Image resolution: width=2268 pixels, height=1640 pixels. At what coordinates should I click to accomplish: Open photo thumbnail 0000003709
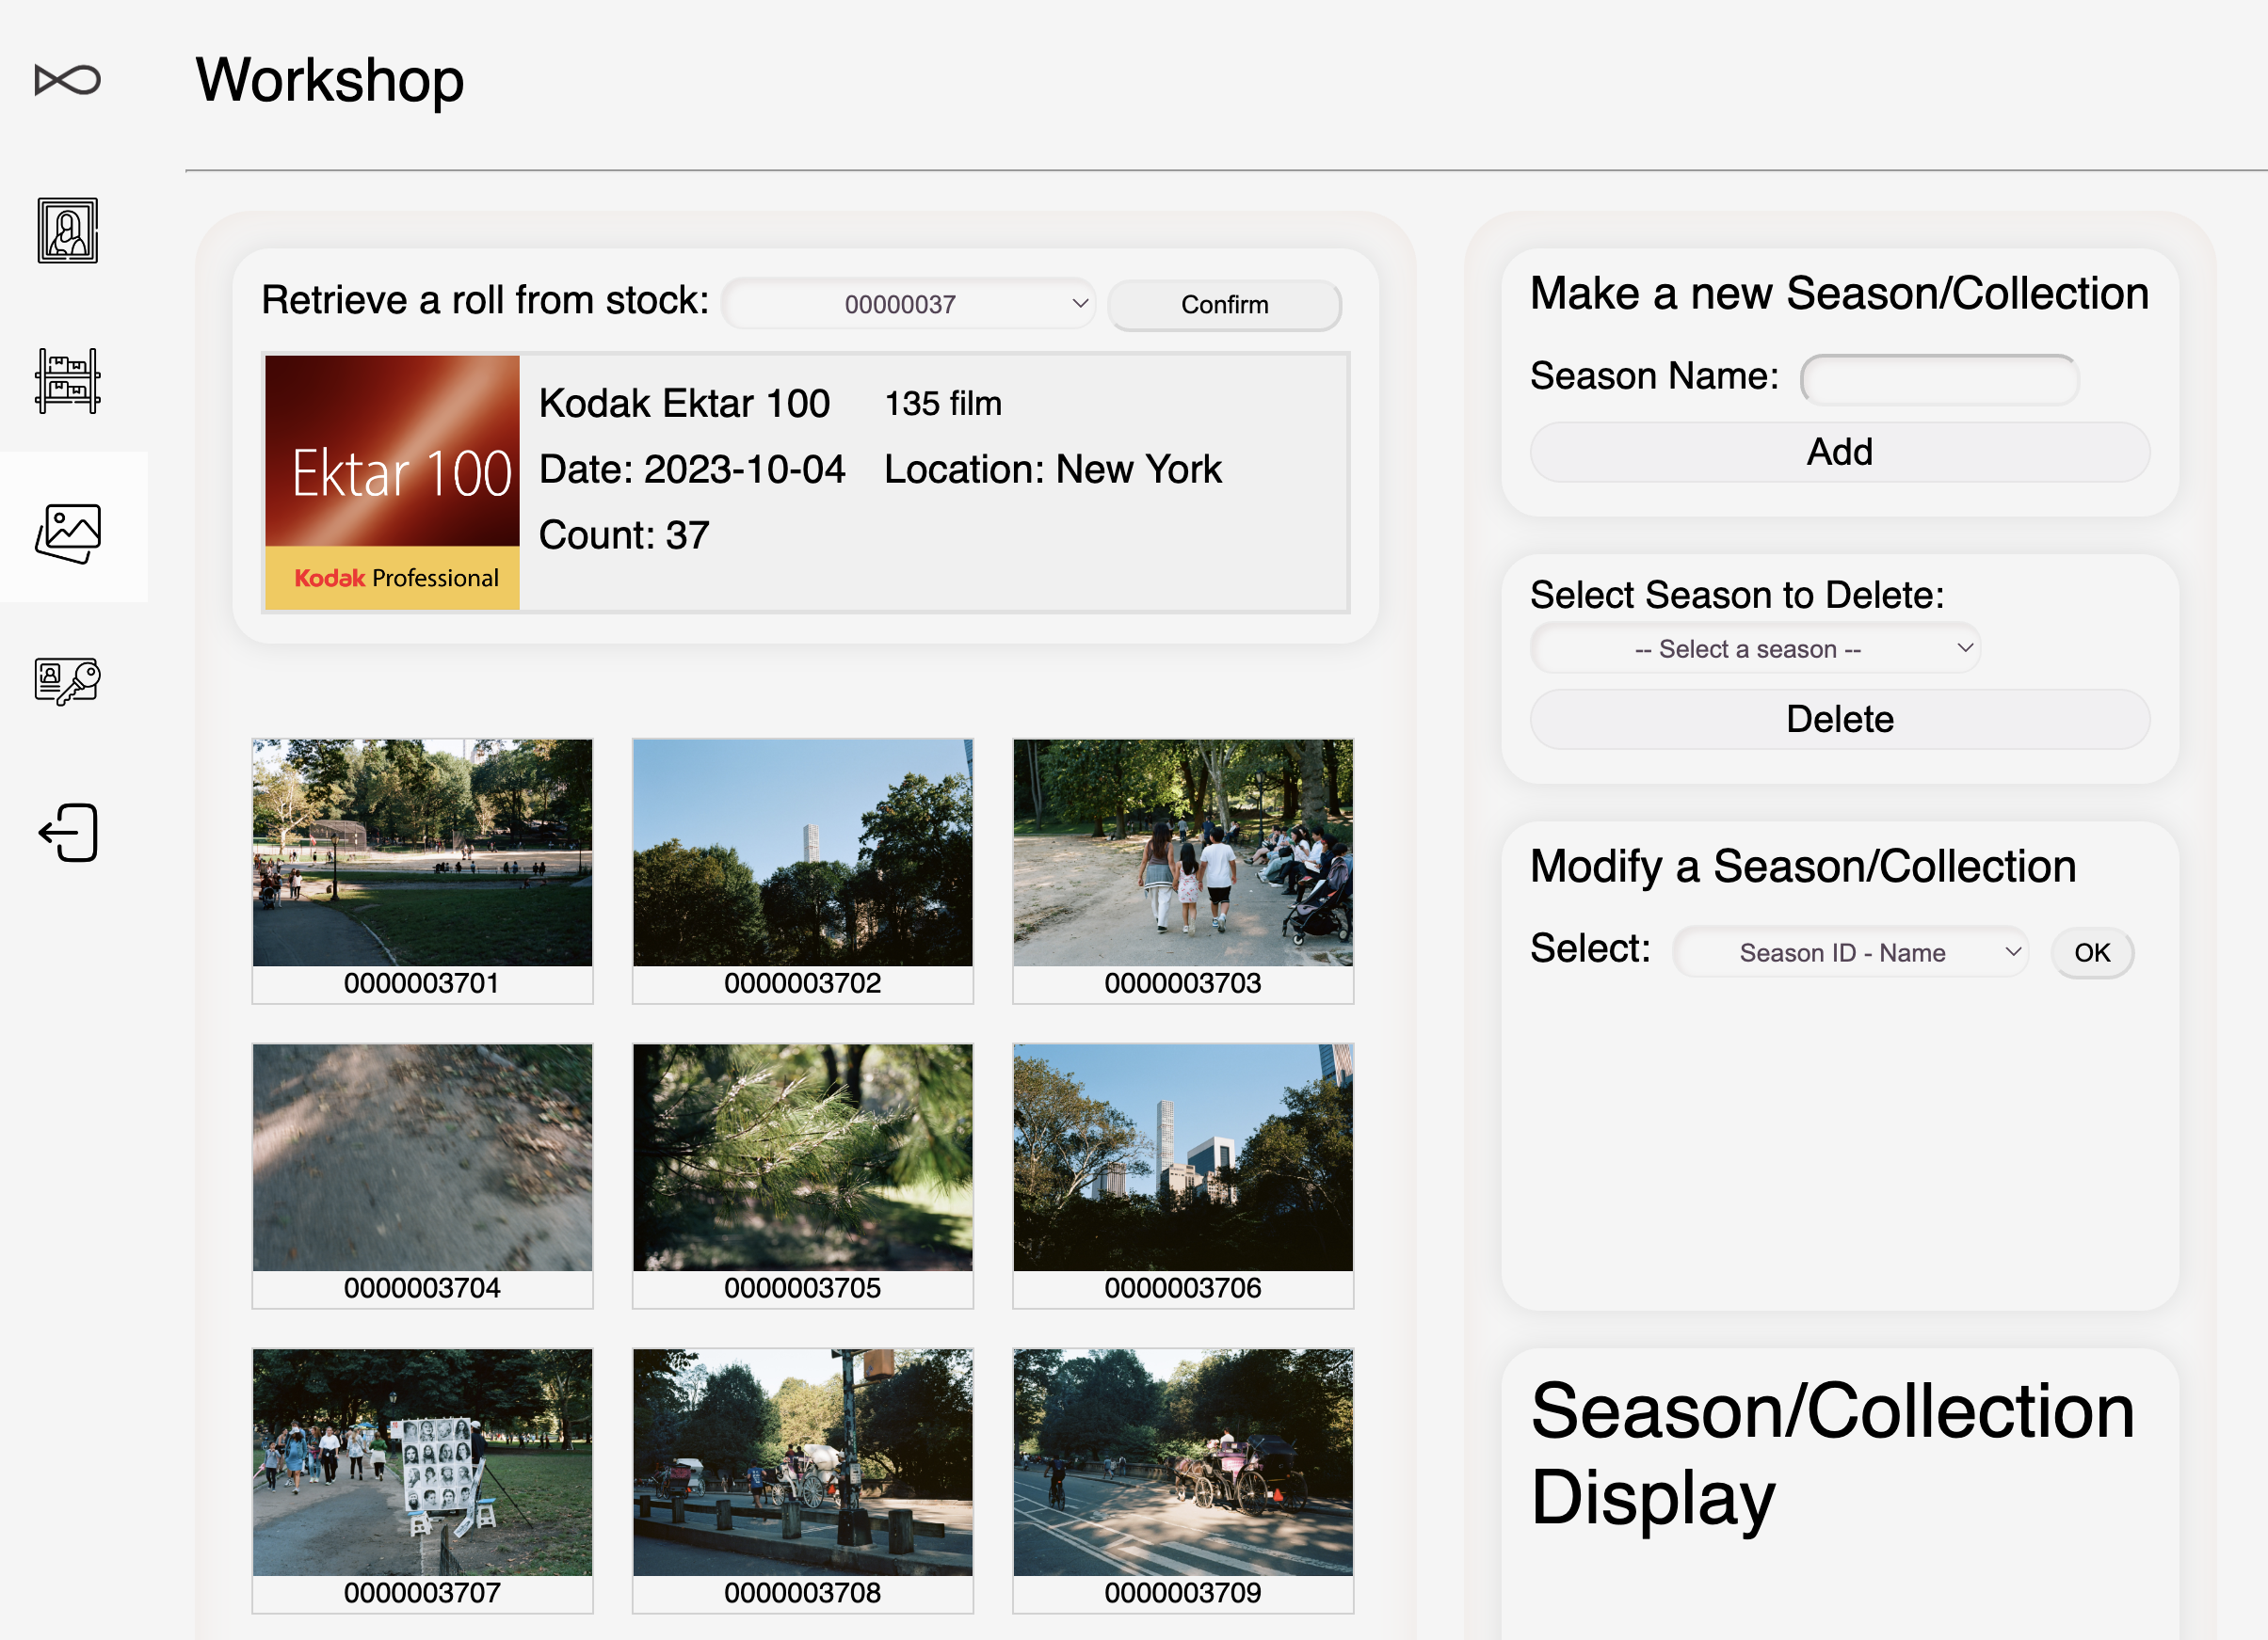point(1183,1480)
